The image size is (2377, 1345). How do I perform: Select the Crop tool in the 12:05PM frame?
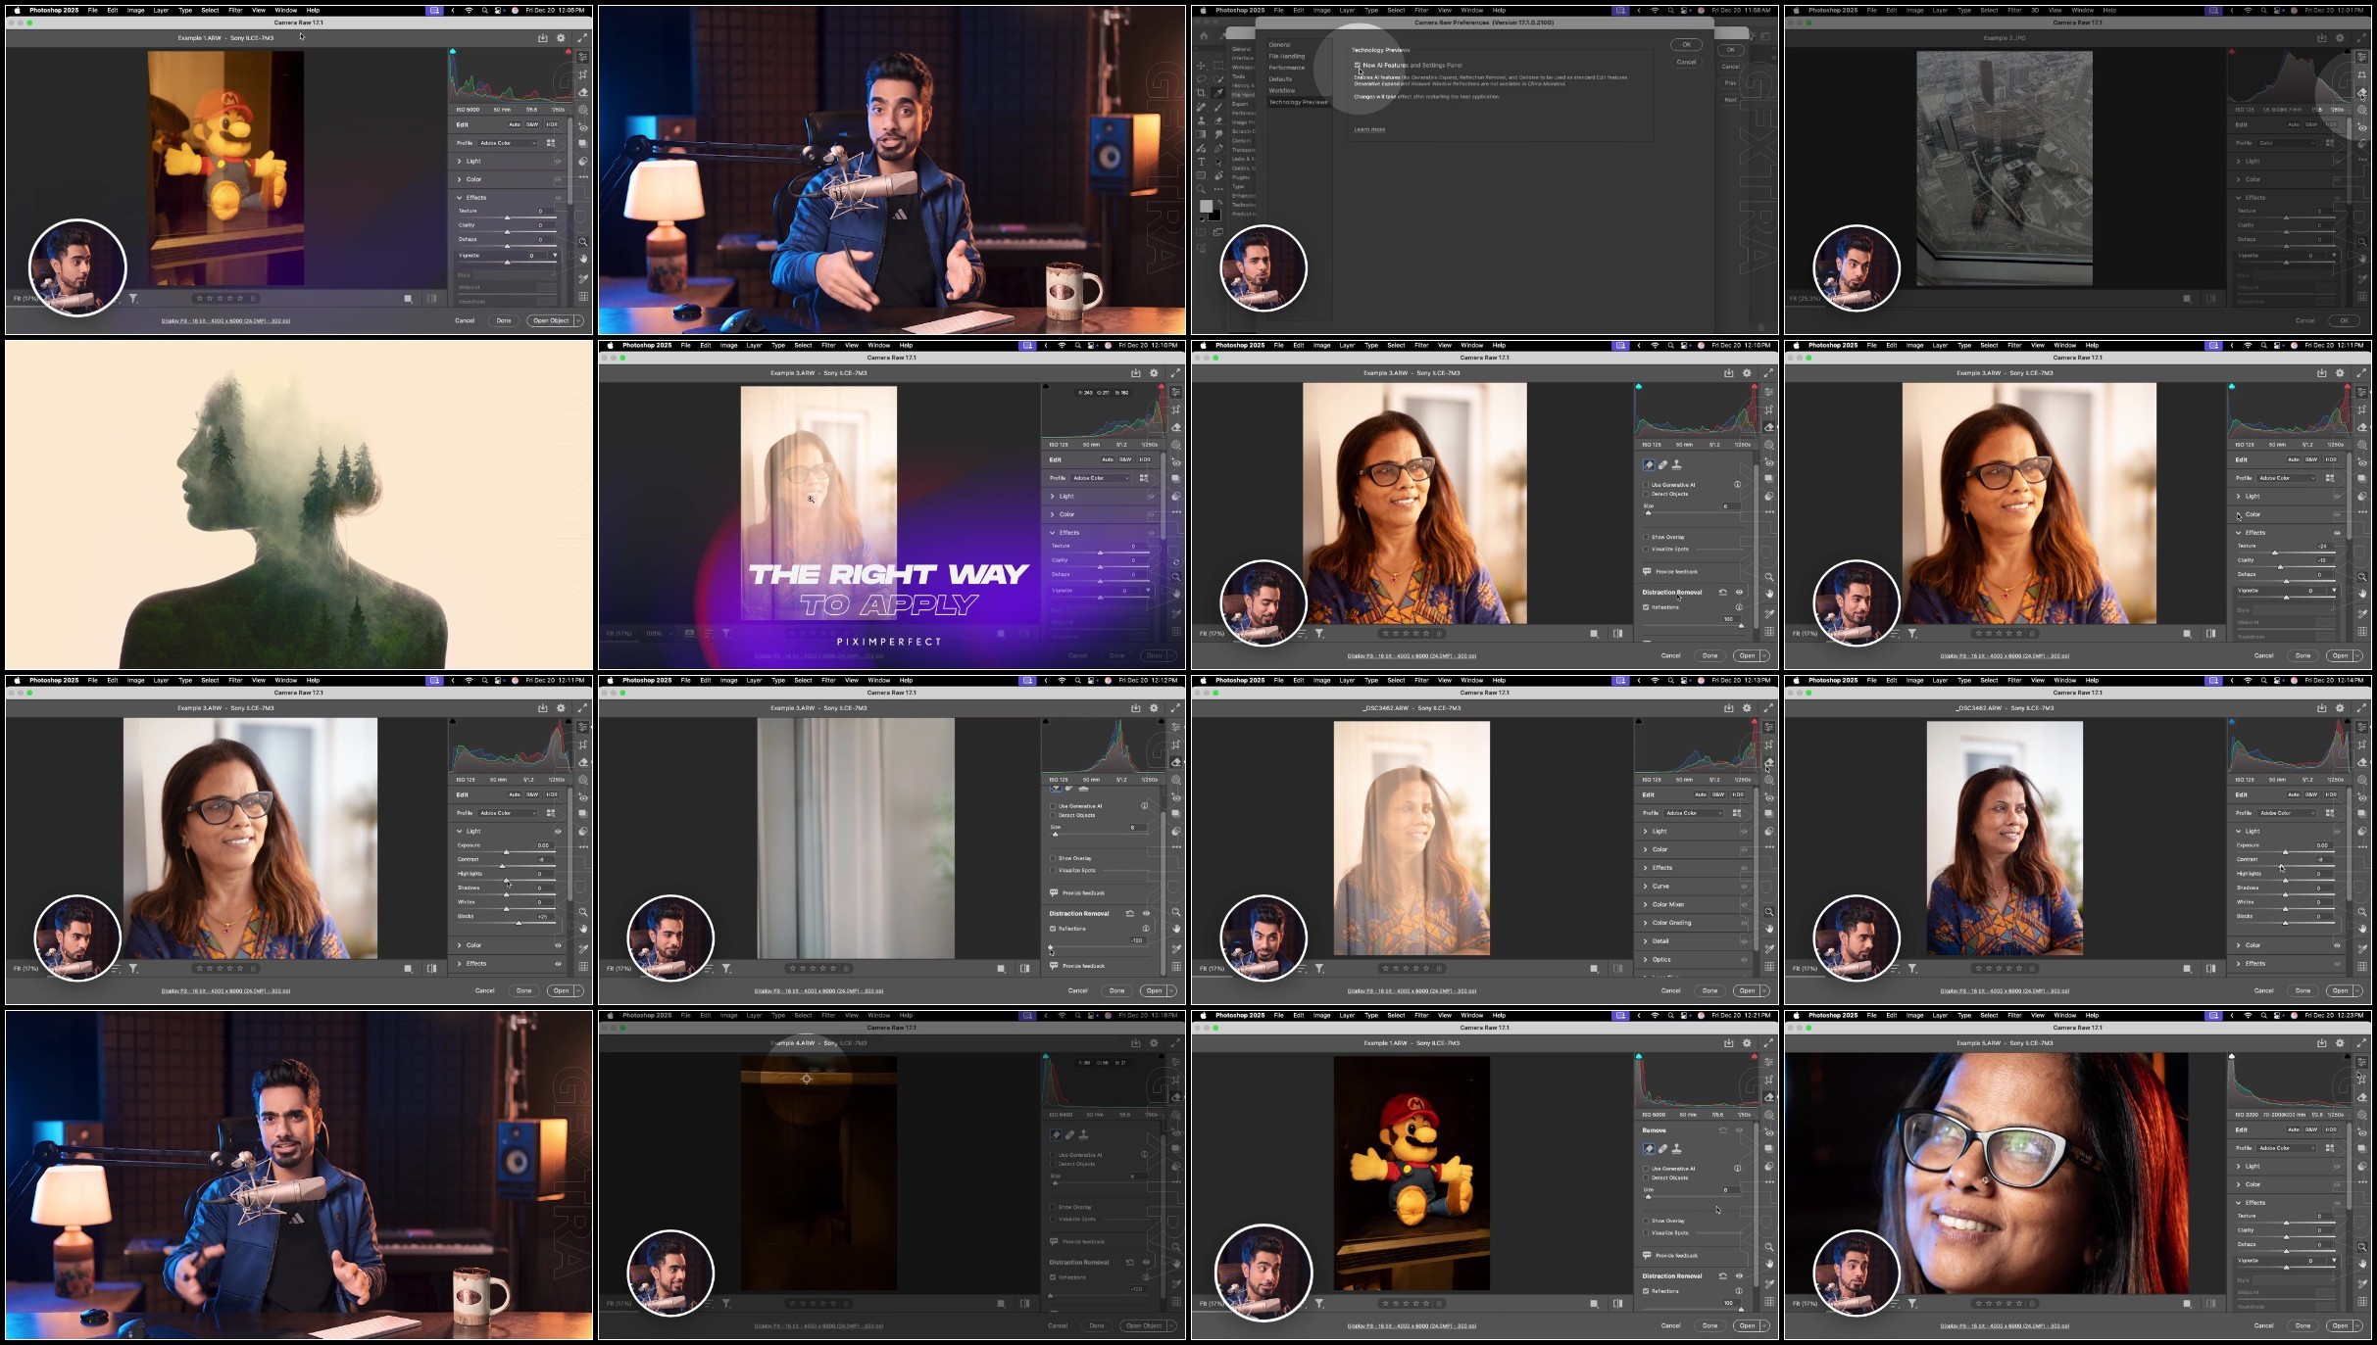point(583,74)
